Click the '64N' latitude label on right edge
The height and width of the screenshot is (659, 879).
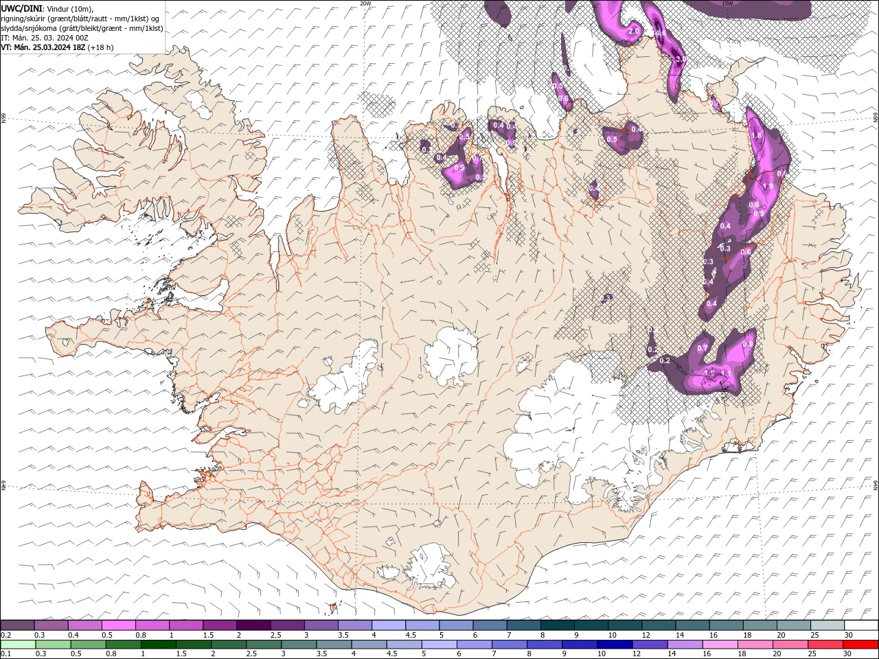click(876, 485)
